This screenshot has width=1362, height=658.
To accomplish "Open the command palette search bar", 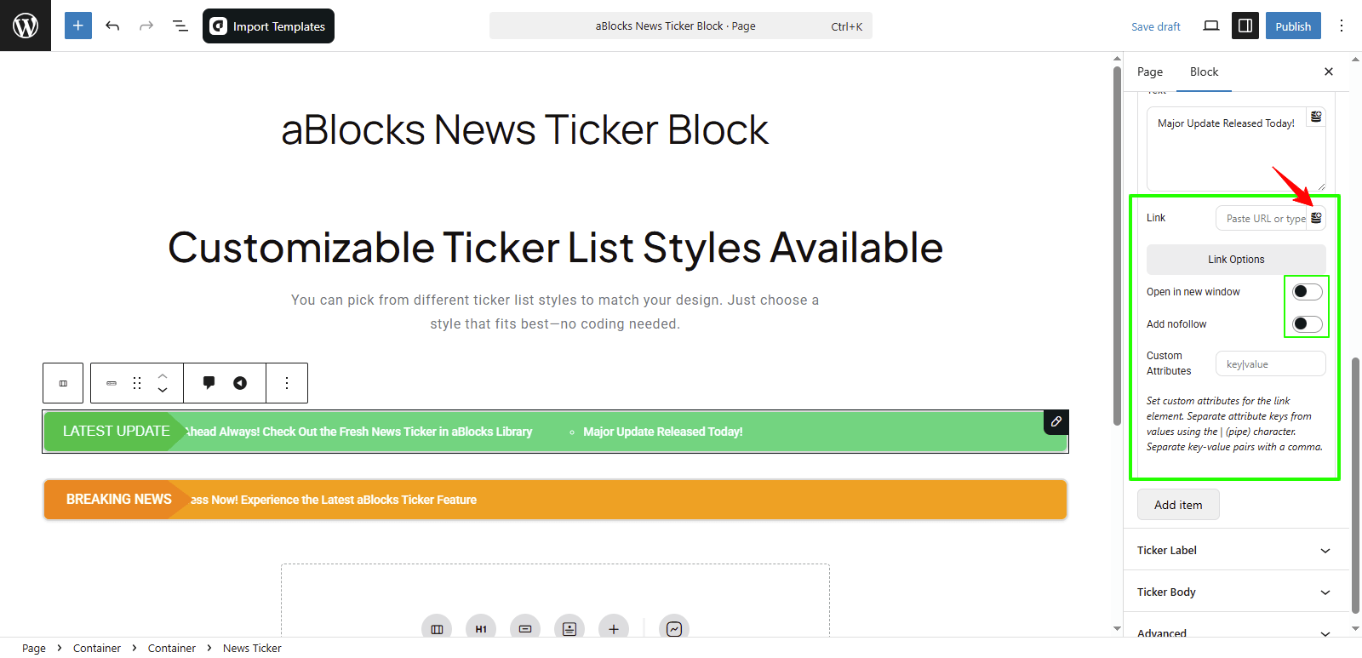I will click(680, 26).
